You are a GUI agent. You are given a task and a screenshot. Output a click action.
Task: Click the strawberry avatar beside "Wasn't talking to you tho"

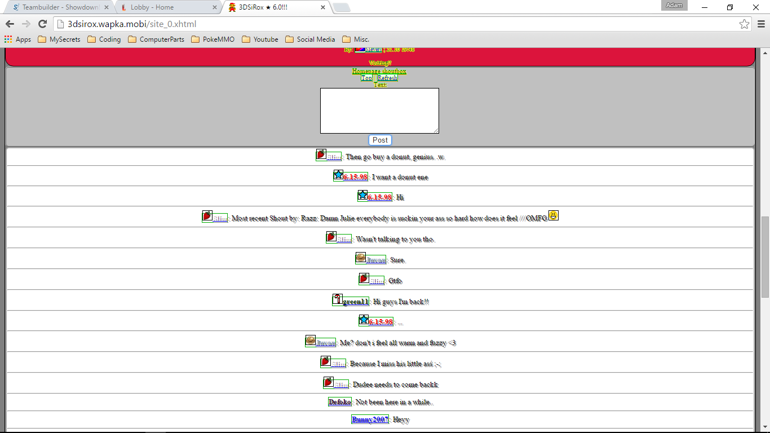pos(331,237)
